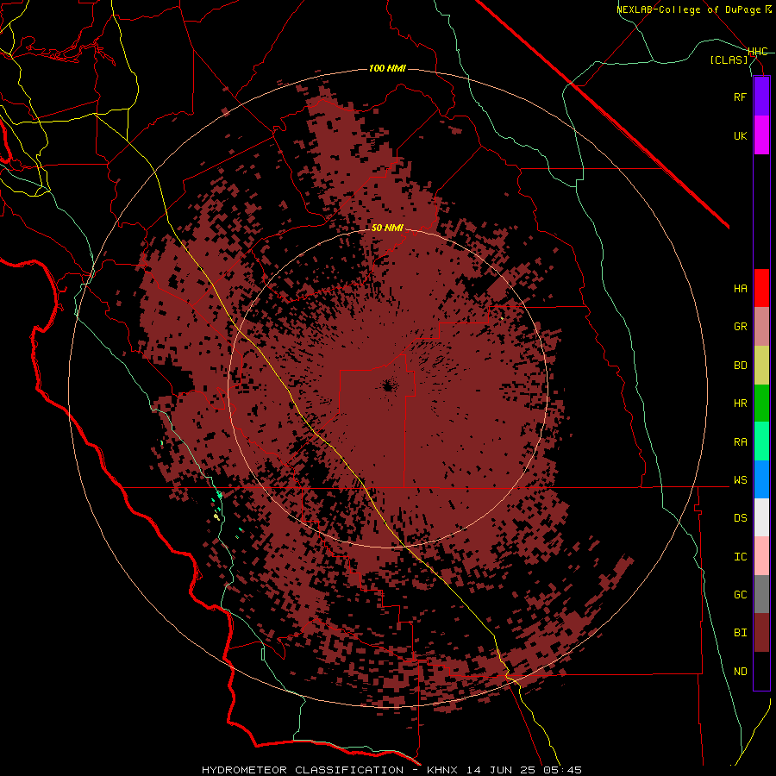The height and width of the screenshot is (776, 776).
Task: Click the WS legend label
Action: tap(740, 479)
